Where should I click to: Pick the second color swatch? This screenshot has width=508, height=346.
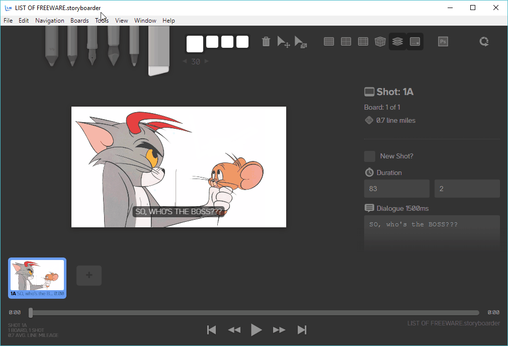pyautogui.click(x=212, y=42)
